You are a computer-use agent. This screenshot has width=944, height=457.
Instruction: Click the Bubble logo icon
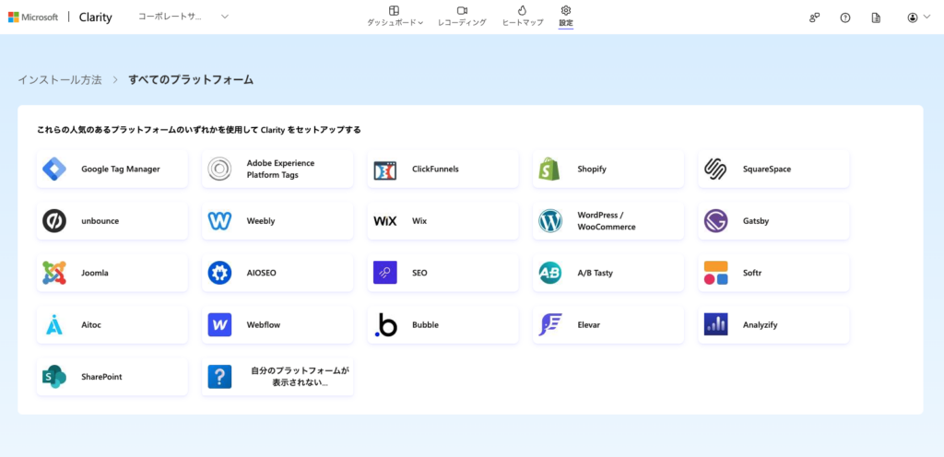click(385, 324)
